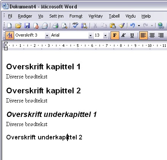Open the Research binoculars icon
The height and width of the screenshot is (160, 167).
click(x=84, y=26)
